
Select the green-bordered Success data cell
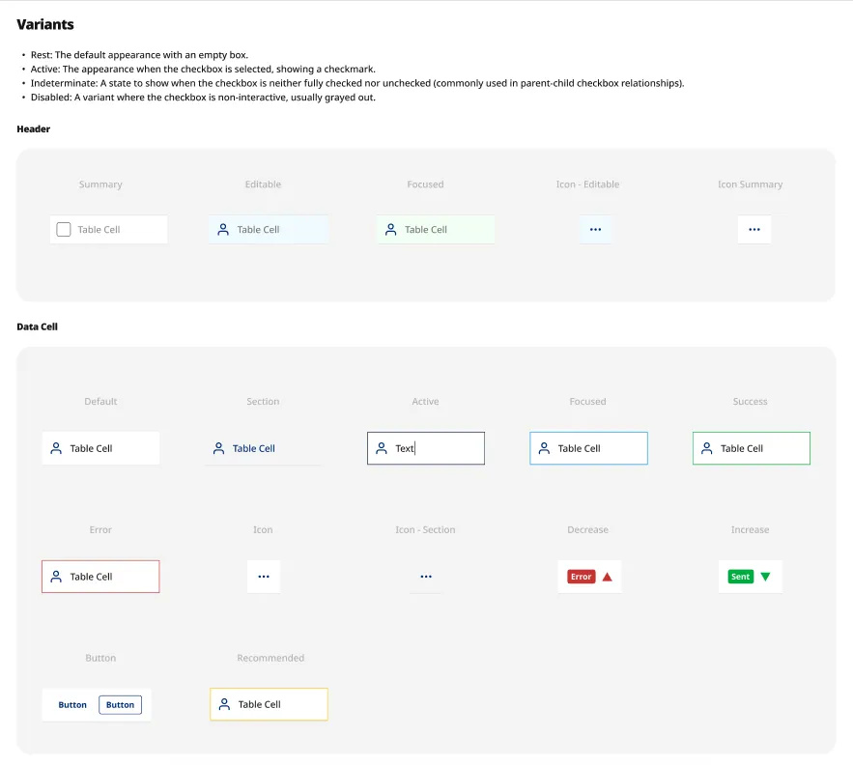(752, 448)
